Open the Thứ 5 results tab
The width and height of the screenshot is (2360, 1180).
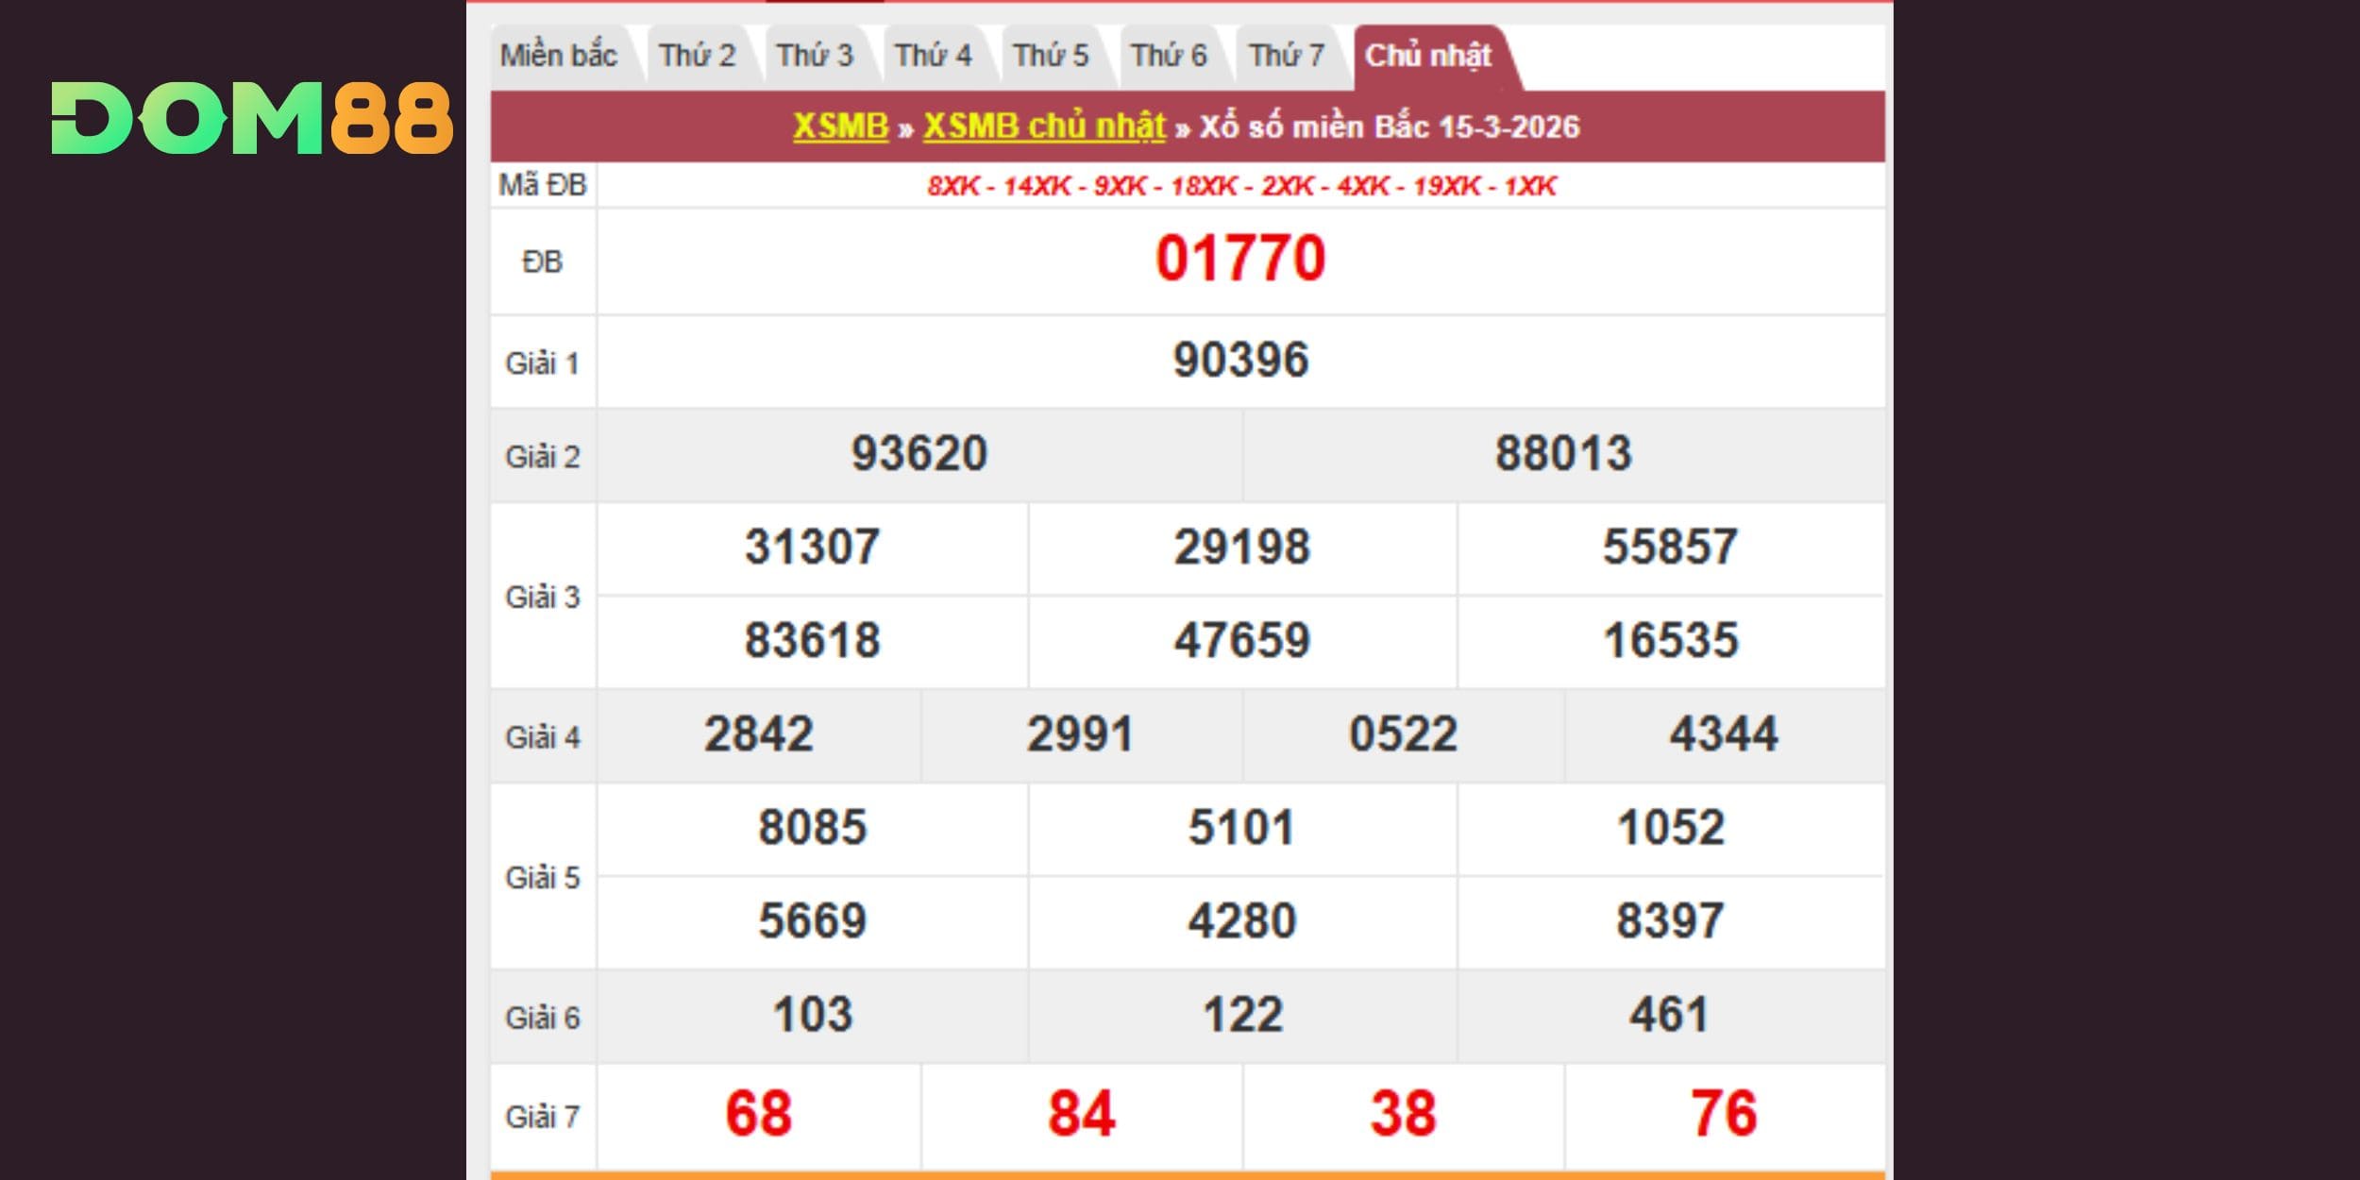1051,56
